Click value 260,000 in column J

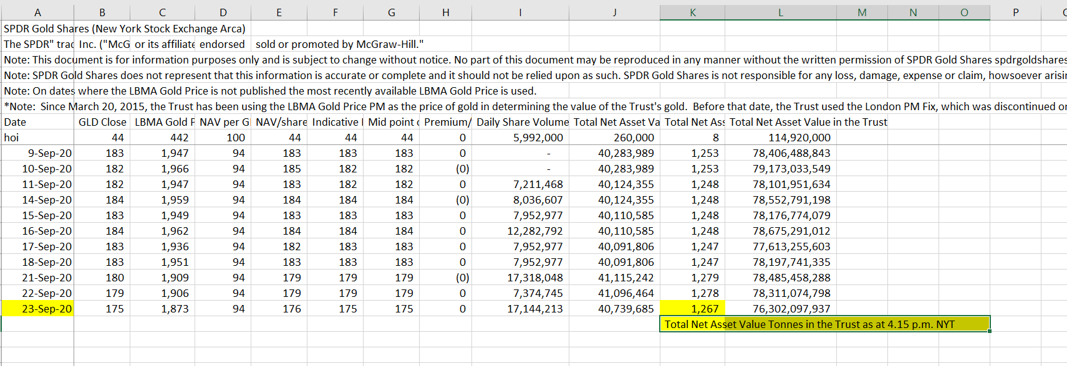click(x=614, y=138)
